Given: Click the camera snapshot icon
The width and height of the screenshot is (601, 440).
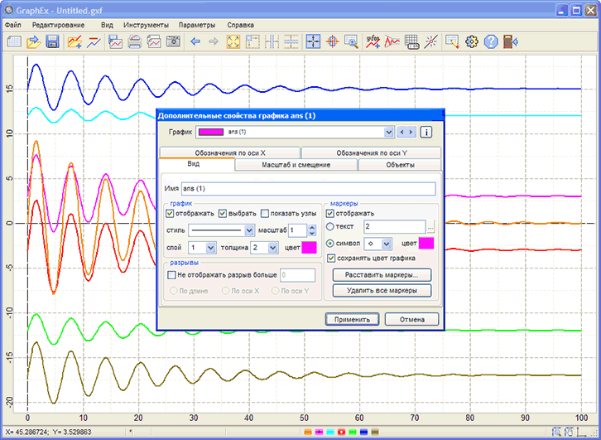Looking at the screenshot, I should point(172,41).
